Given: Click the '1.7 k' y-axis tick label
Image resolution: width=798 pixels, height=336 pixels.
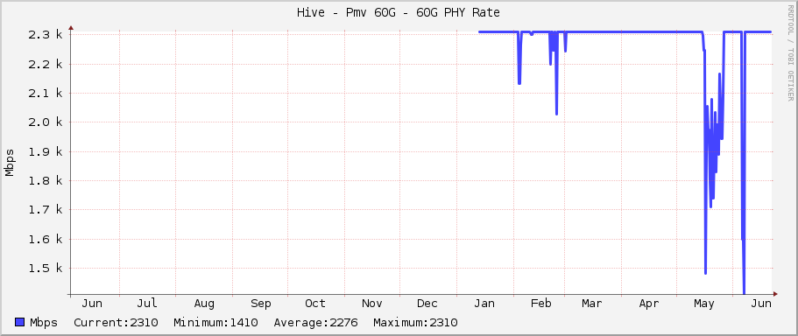Looking at the screenshot, I should [x=45, y=209].
